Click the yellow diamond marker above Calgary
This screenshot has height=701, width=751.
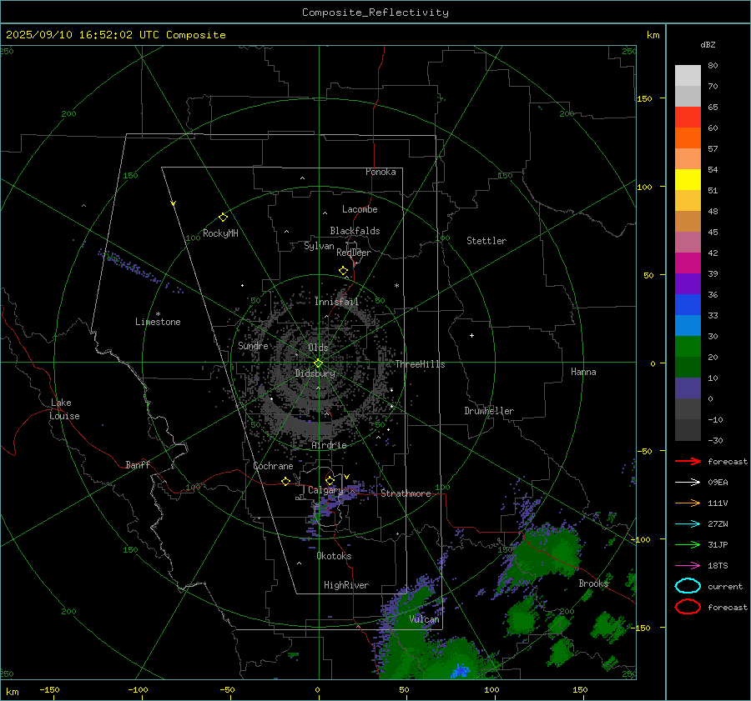pyautogui.click(x=330, y=480)
